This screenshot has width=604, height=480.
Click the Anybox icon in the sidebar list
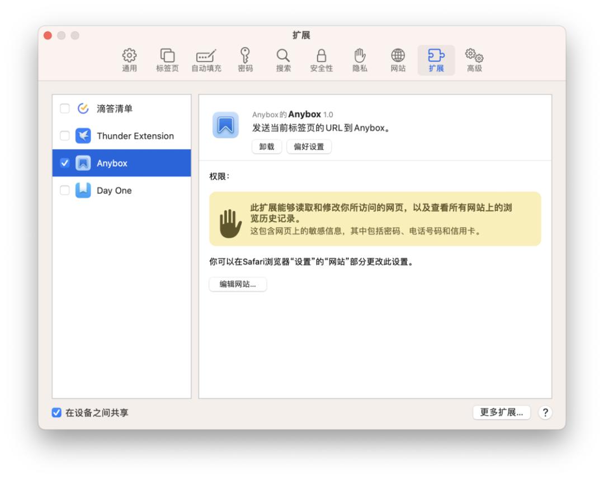tap(83, 163)
